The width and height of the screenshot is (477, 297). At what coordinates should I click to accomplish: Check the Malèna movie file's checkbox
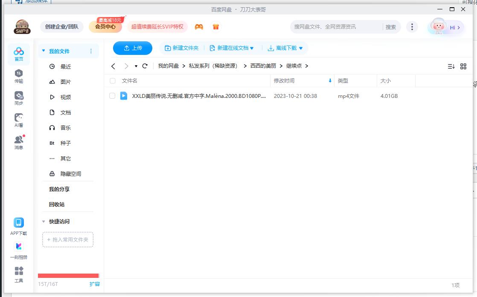(x=113, y=96)
